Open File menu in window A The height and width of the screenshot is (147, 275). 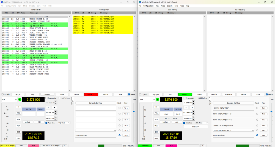(x=2, y=6)
